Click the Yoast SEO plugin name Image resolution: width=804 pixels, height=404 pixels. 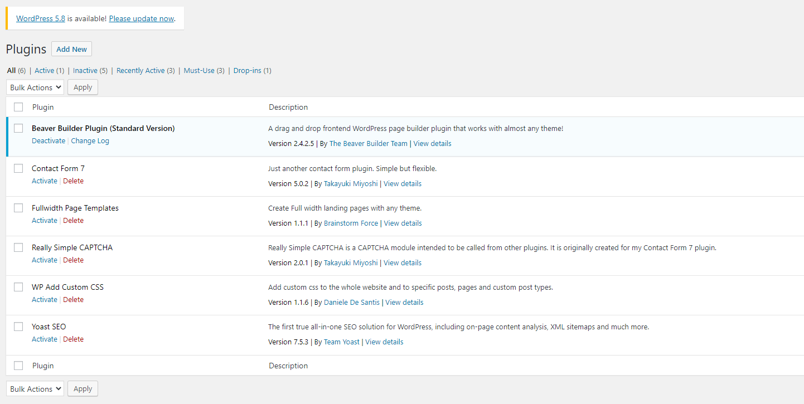coord(49,327)
